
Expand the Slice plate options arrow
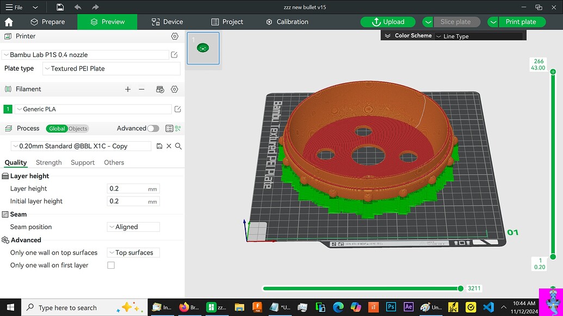[428, 22]
